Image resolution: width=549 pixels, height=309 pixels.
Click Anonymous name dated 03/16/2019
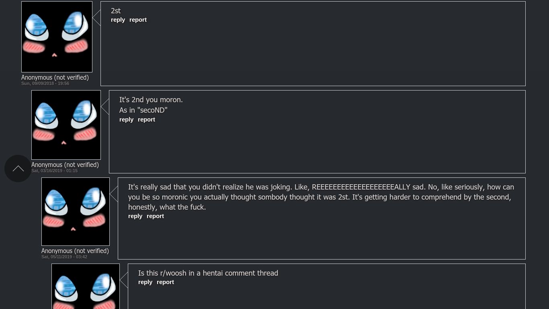click(65, 165)
